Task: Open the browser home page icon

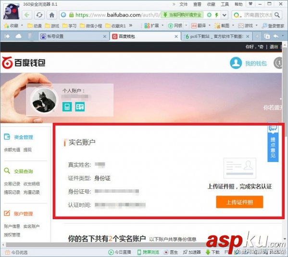Action: pos(52,15)
